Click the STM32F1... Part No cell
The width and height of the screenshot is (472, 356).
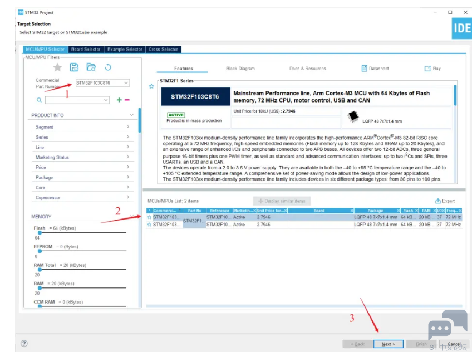[x=194, y=221]
